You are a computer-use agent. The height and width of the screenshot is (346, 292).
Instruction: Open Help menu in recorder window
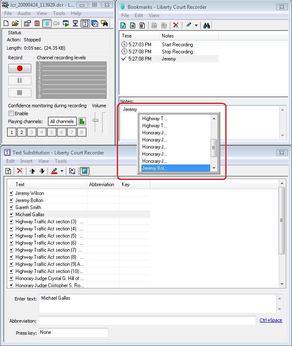(76, 13)
